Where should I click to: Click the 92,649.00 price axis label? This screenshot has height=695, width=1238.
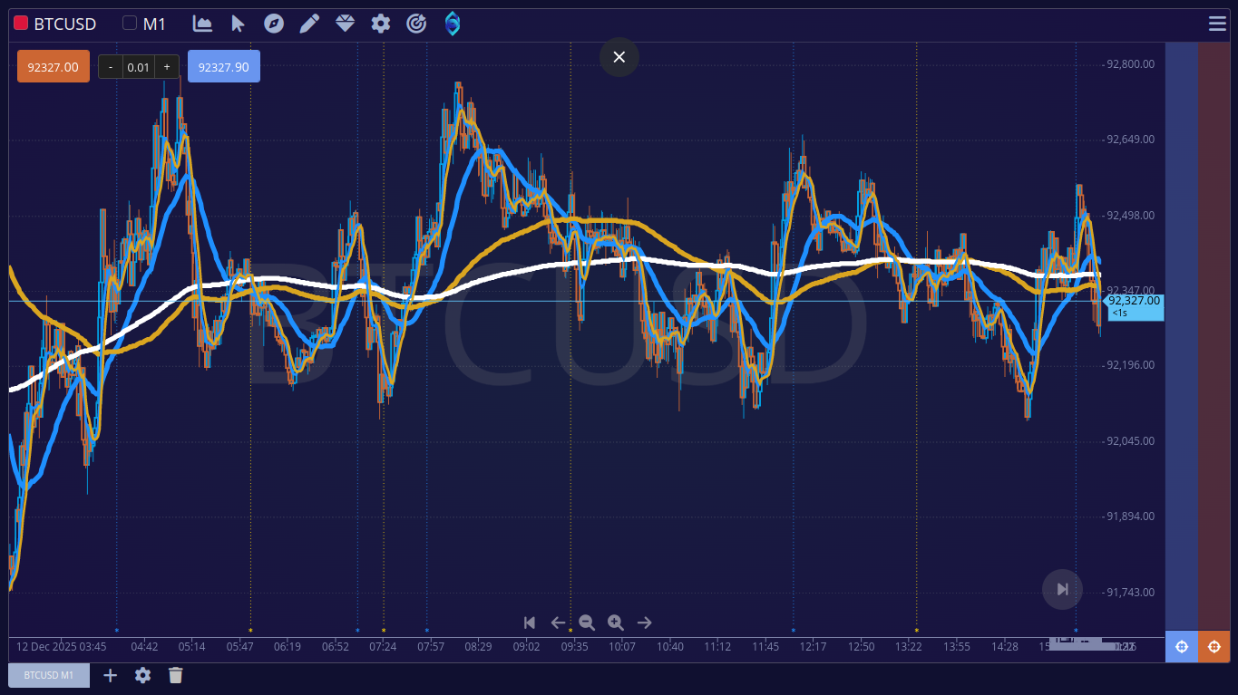click(x=1130, y=140)
